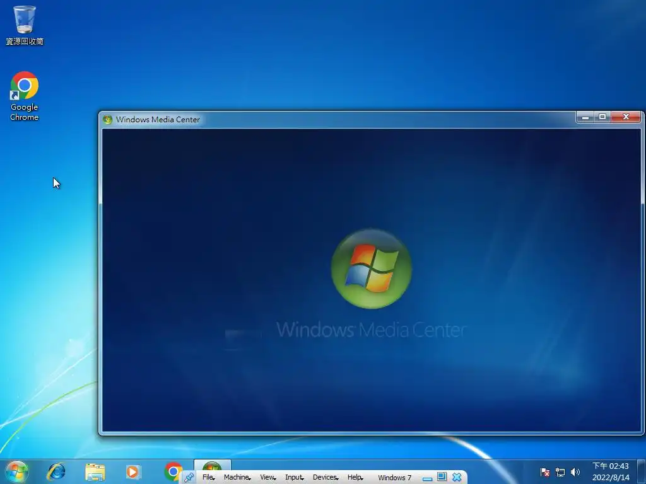Minimize the VM using the mini toolbar button

[427, 478]
